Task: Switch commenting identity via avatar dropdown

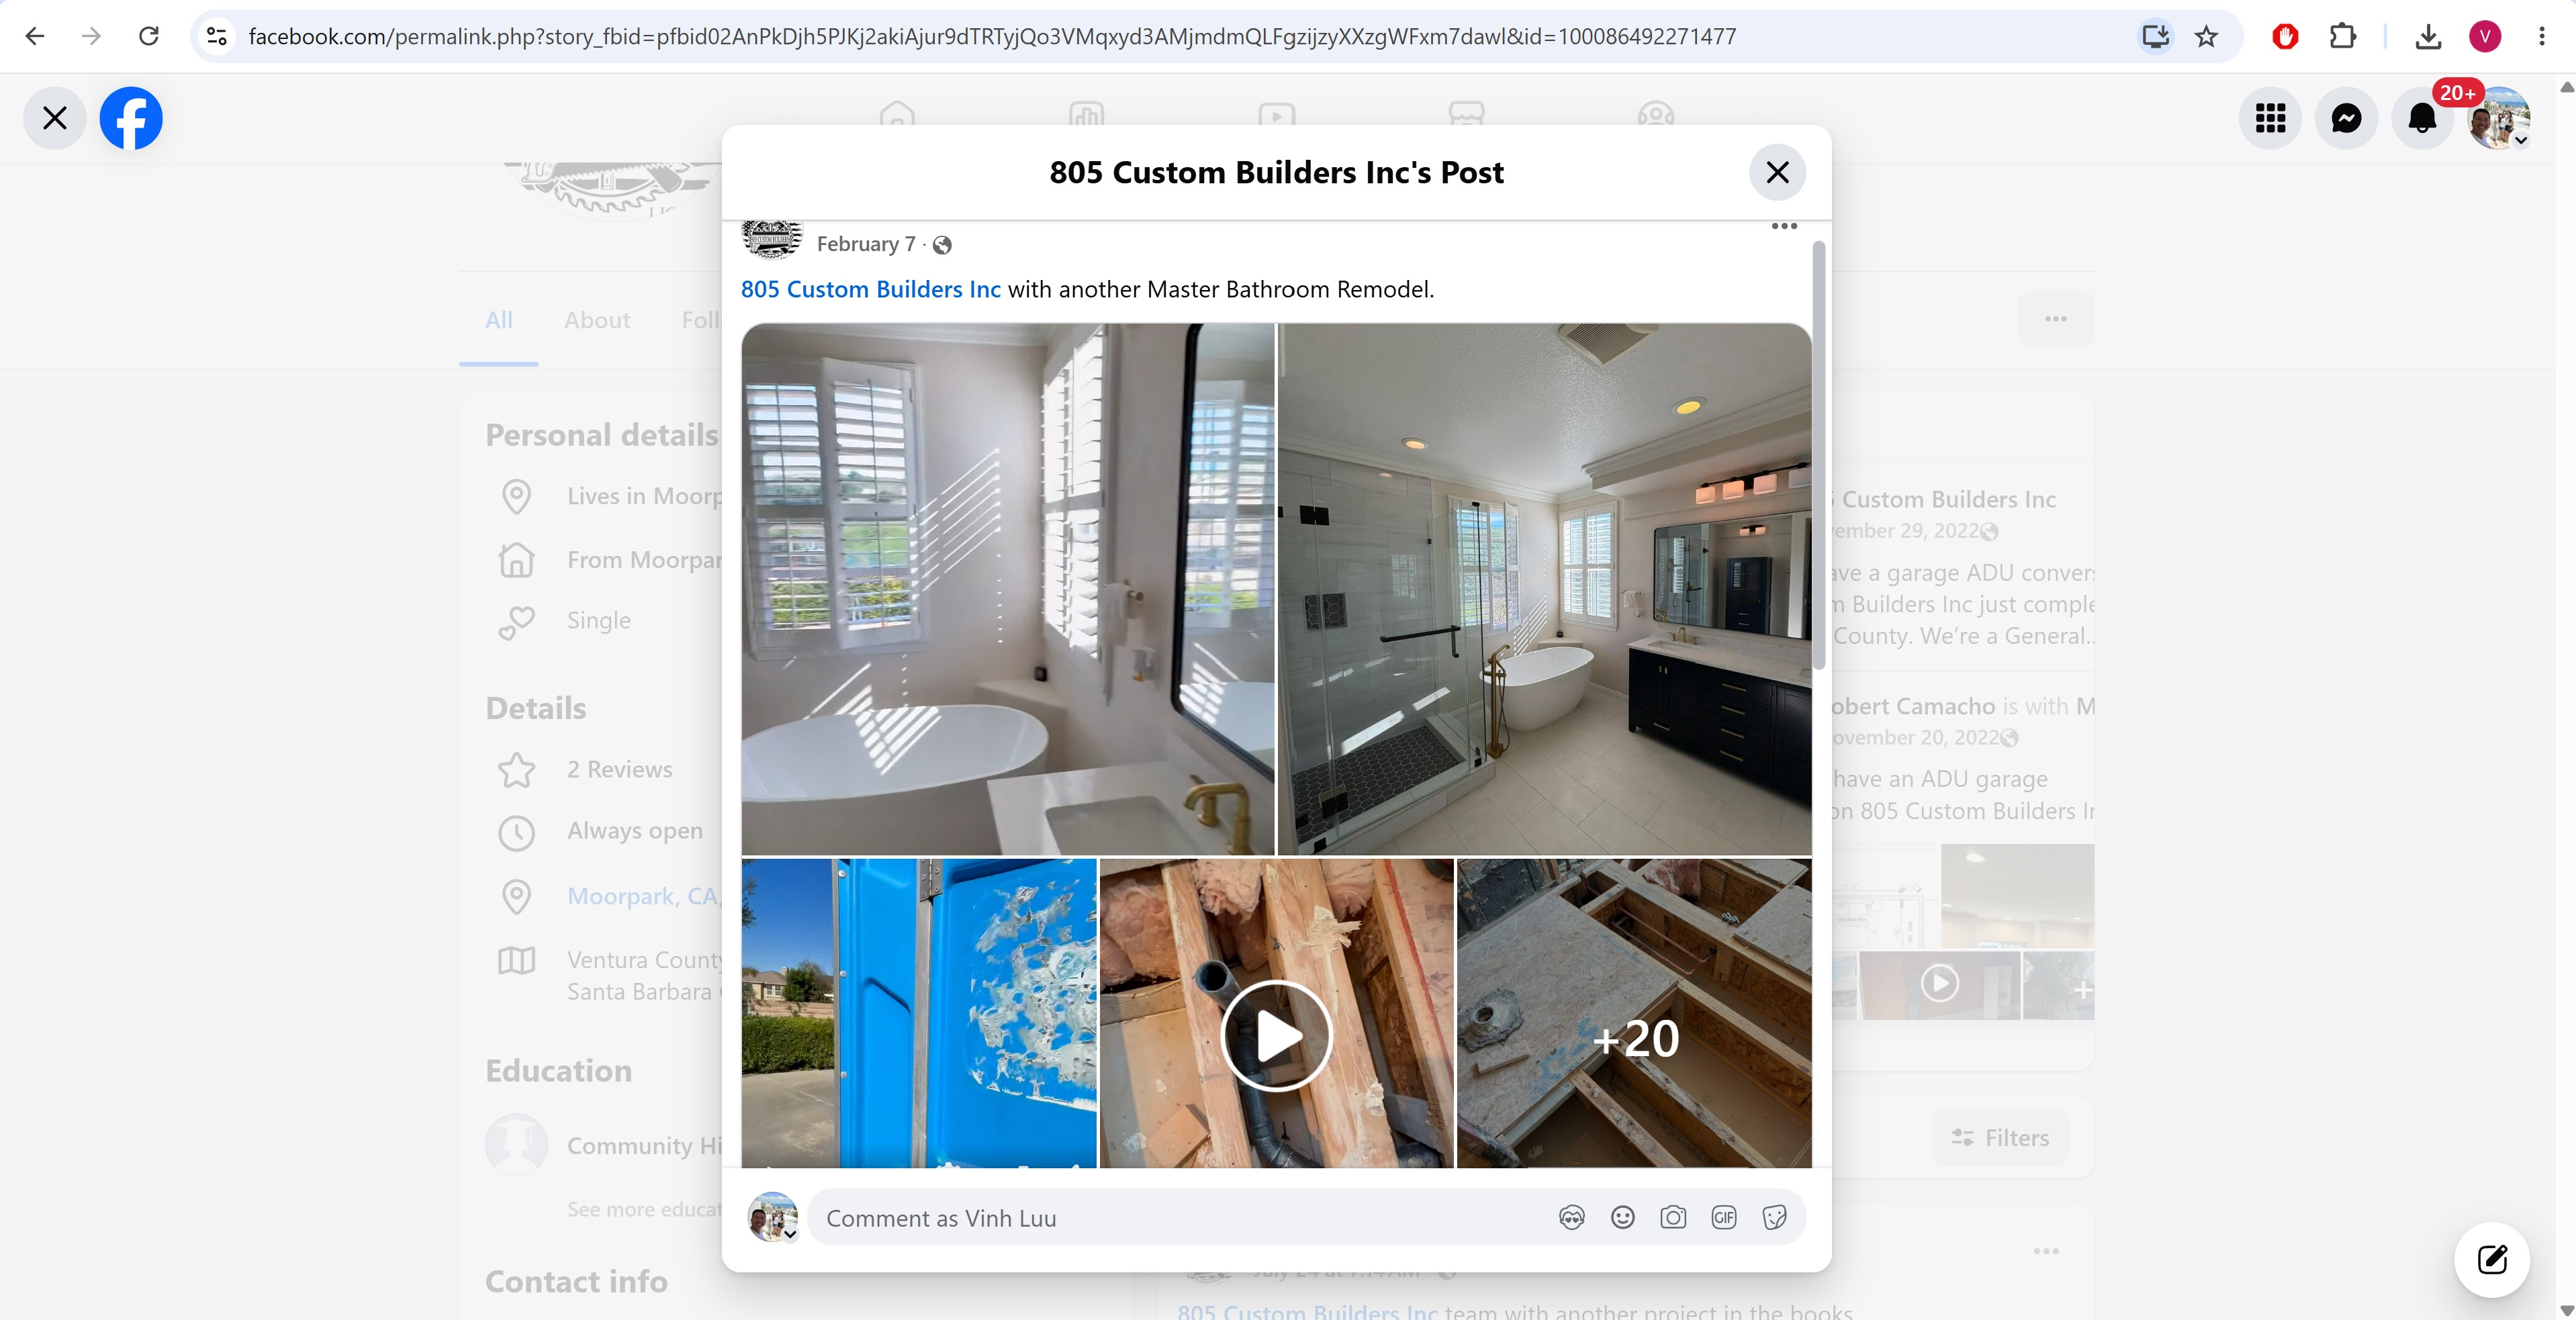Action: coord(773,1217)
